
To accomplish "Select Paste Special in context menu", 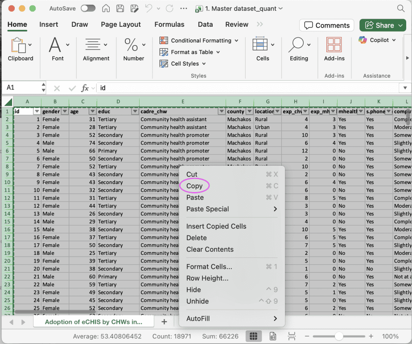I will pyautogui.click(x=207, y=209).
